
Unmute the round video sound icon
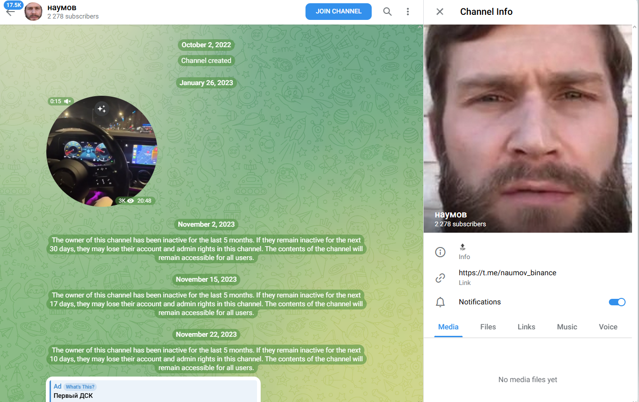(x=68, y=101)
